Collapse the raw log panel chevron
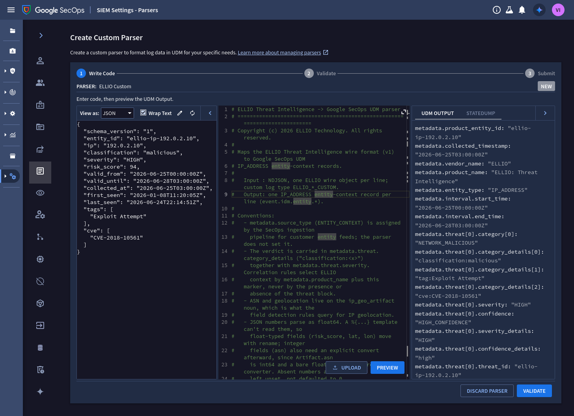The image size is (574, 416). (x=210, y=113)
